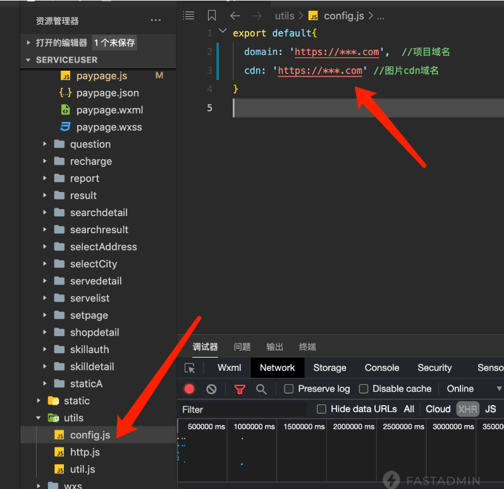
Task: Open explorer more actions ellipsis
Action: coord(156,21)
